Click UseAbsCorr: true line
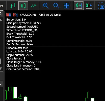 coord(17,48)
